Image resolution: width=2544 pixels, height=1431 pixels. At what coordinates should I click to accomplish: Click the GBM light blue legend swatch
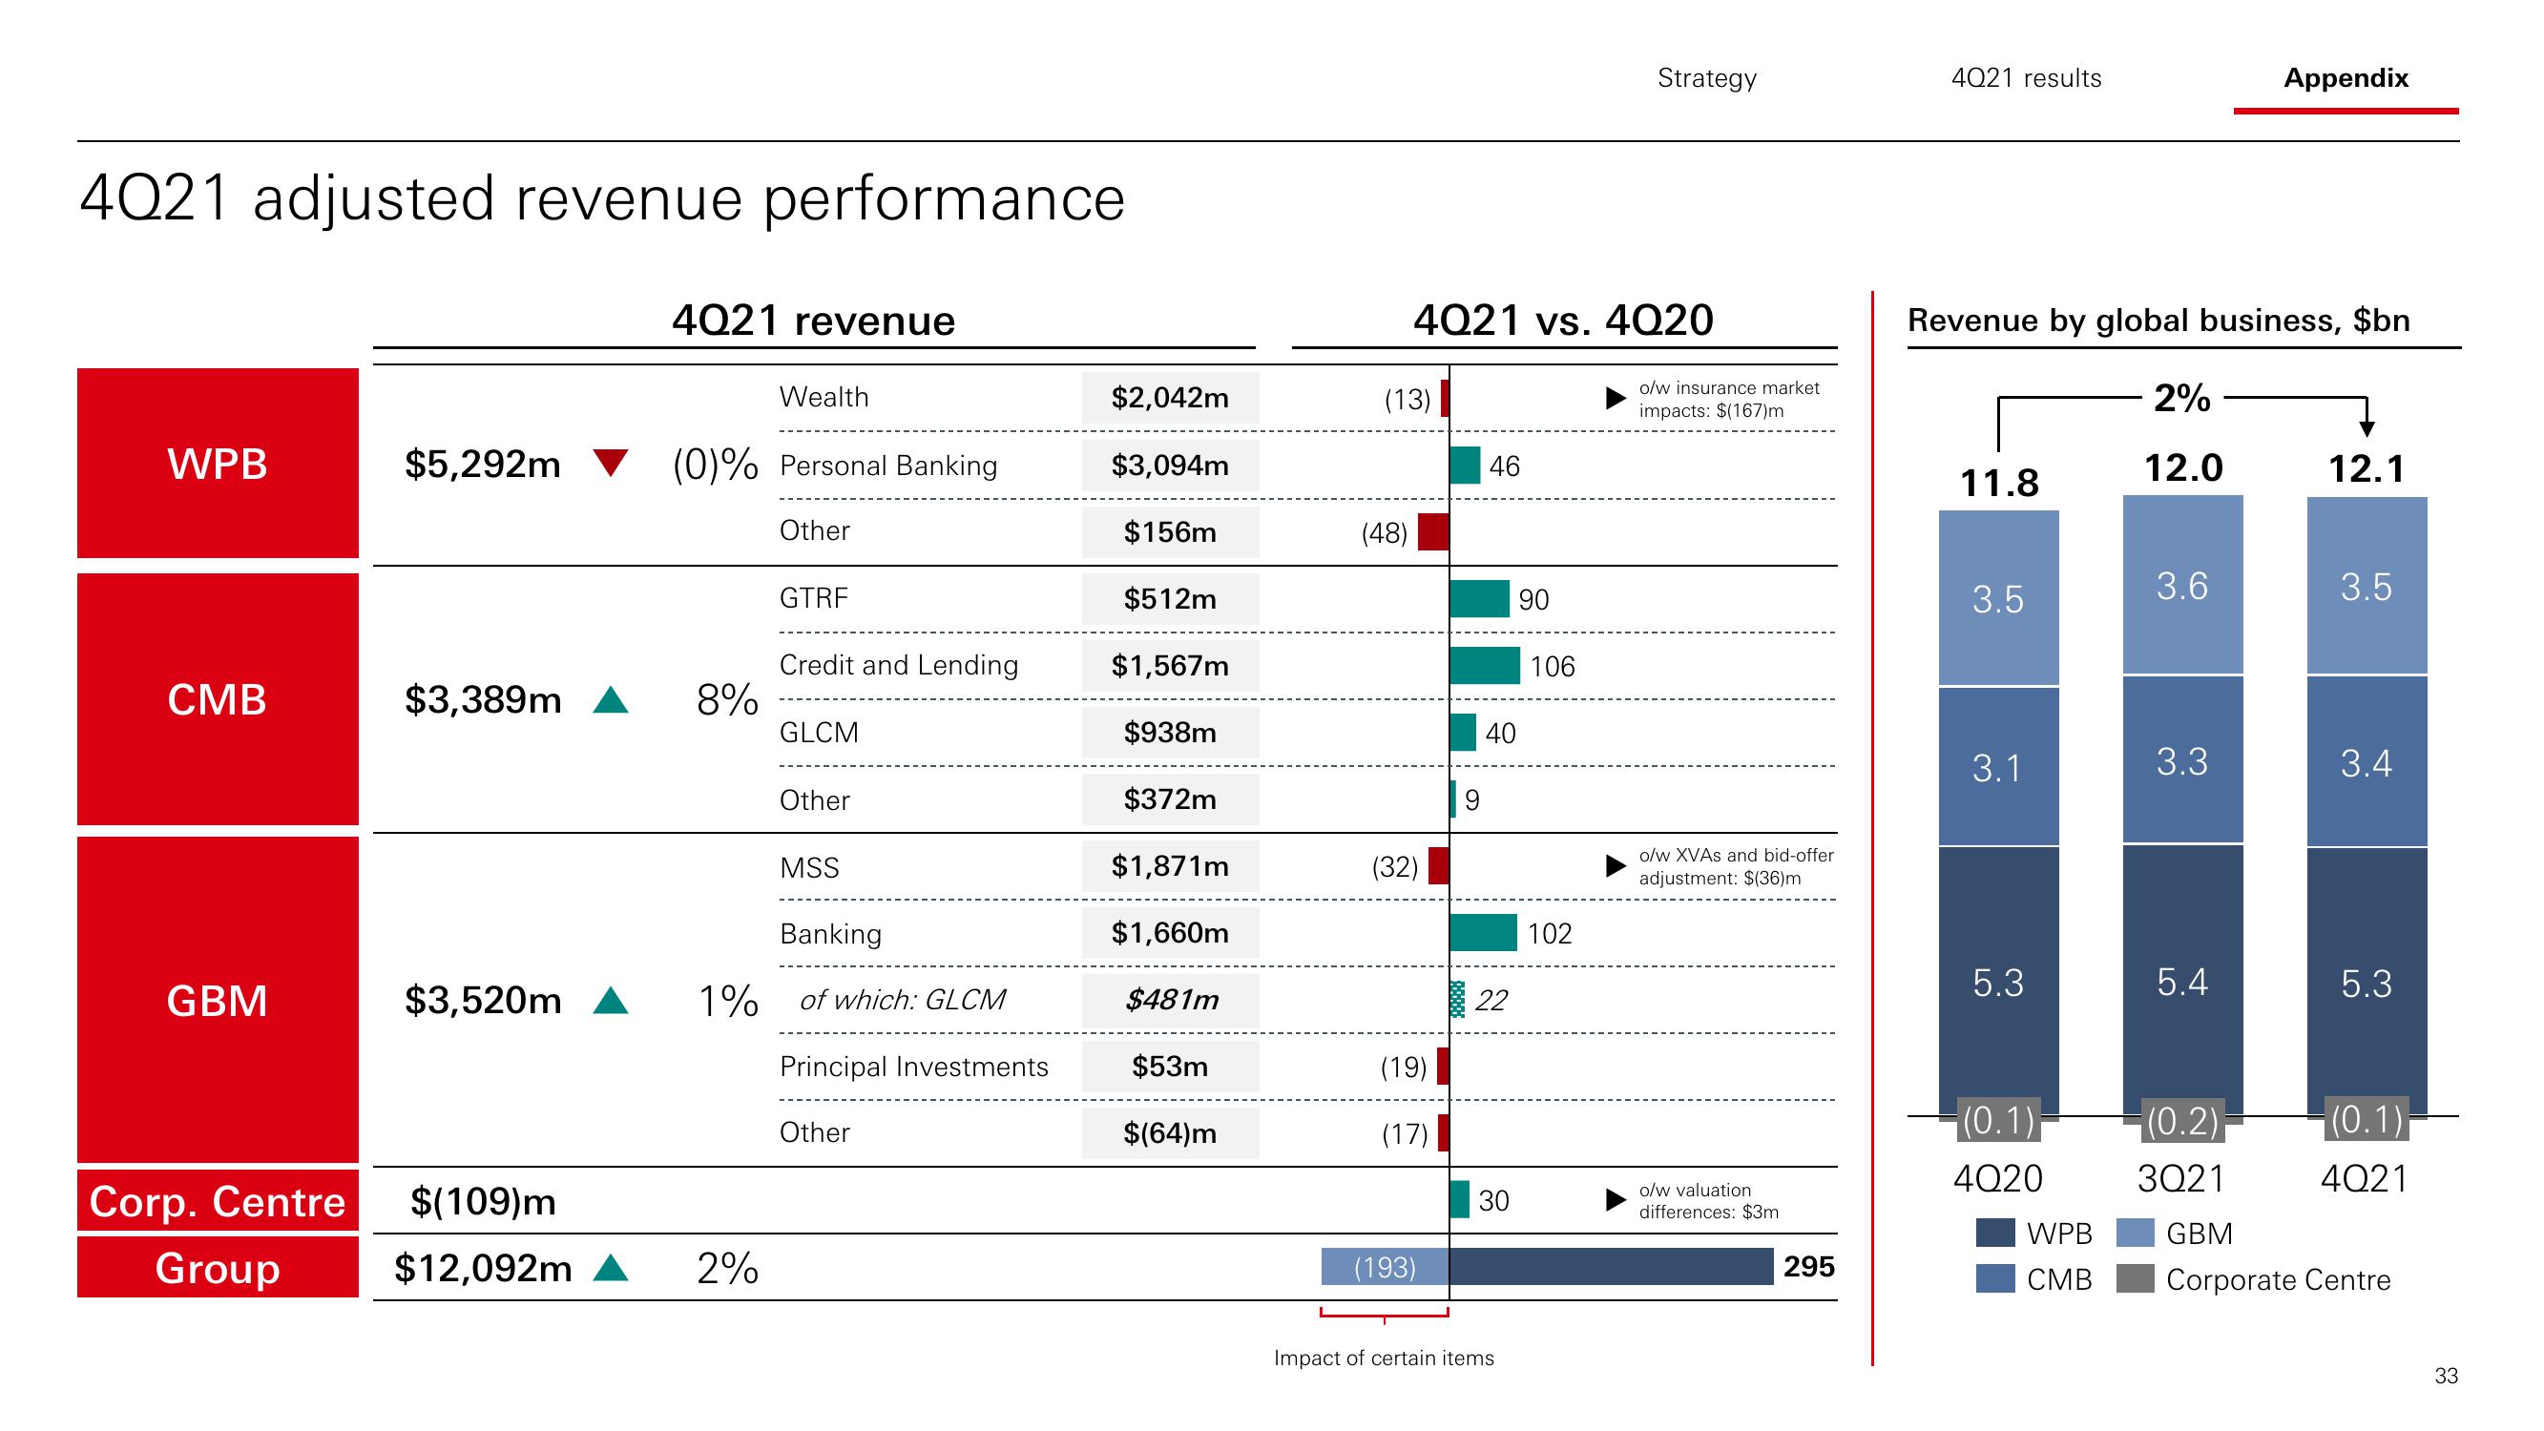tap(2136, 1233)
